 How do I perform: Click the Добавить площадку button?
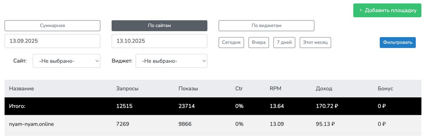(x=387, y=10)
